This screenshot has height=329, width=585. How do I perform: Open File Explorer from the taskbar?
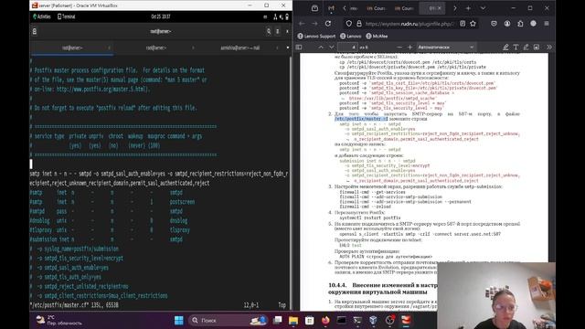click(x=293, y=320)
